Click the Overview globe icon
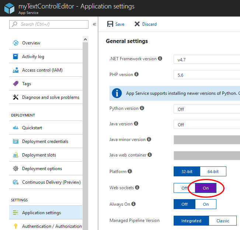 click(15, 43)
